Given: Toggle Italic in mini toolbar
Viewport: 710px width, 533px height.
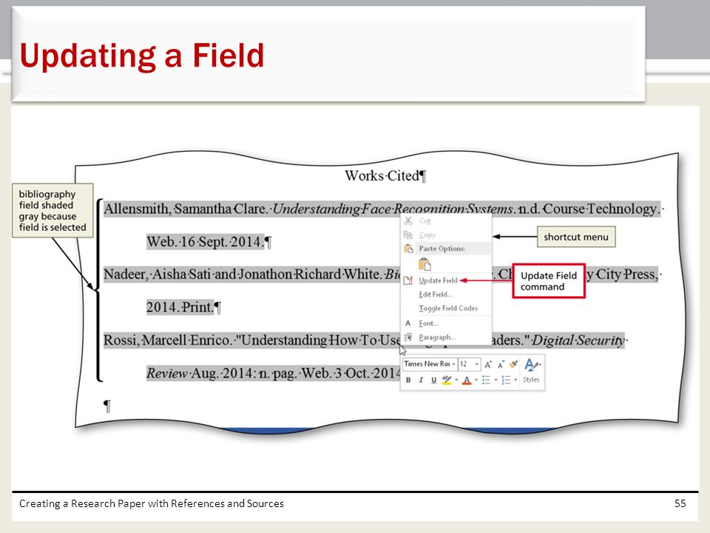Looking at the screenshot, I should click(421, 380).
